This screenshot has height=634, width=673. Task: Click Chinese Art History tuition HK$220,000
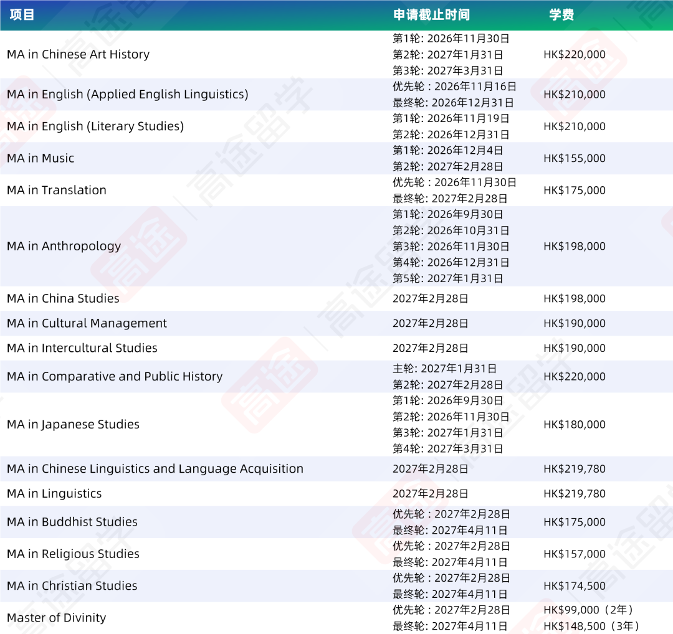575,54
